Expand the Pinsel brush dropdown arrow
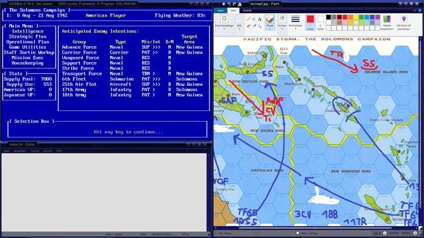Image resolution: width=424 pixels, height=238 pixels. pyautogui.click(x=270, y=28)
